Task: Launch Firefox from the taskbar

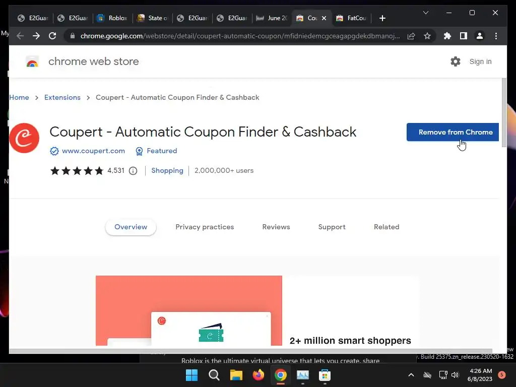Action: (x=259, y=375)
